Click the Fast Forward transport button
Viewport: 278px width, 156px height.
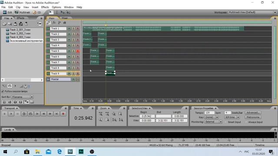click(x=50, y=114)
